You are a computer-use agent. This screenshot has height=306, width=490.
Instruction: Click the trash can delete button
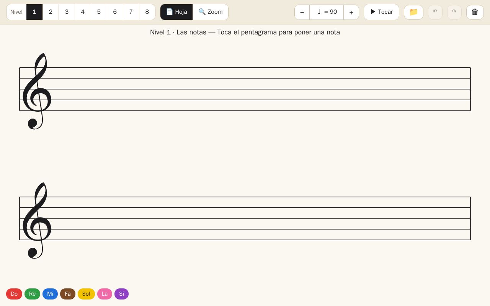tap(475, 12)
